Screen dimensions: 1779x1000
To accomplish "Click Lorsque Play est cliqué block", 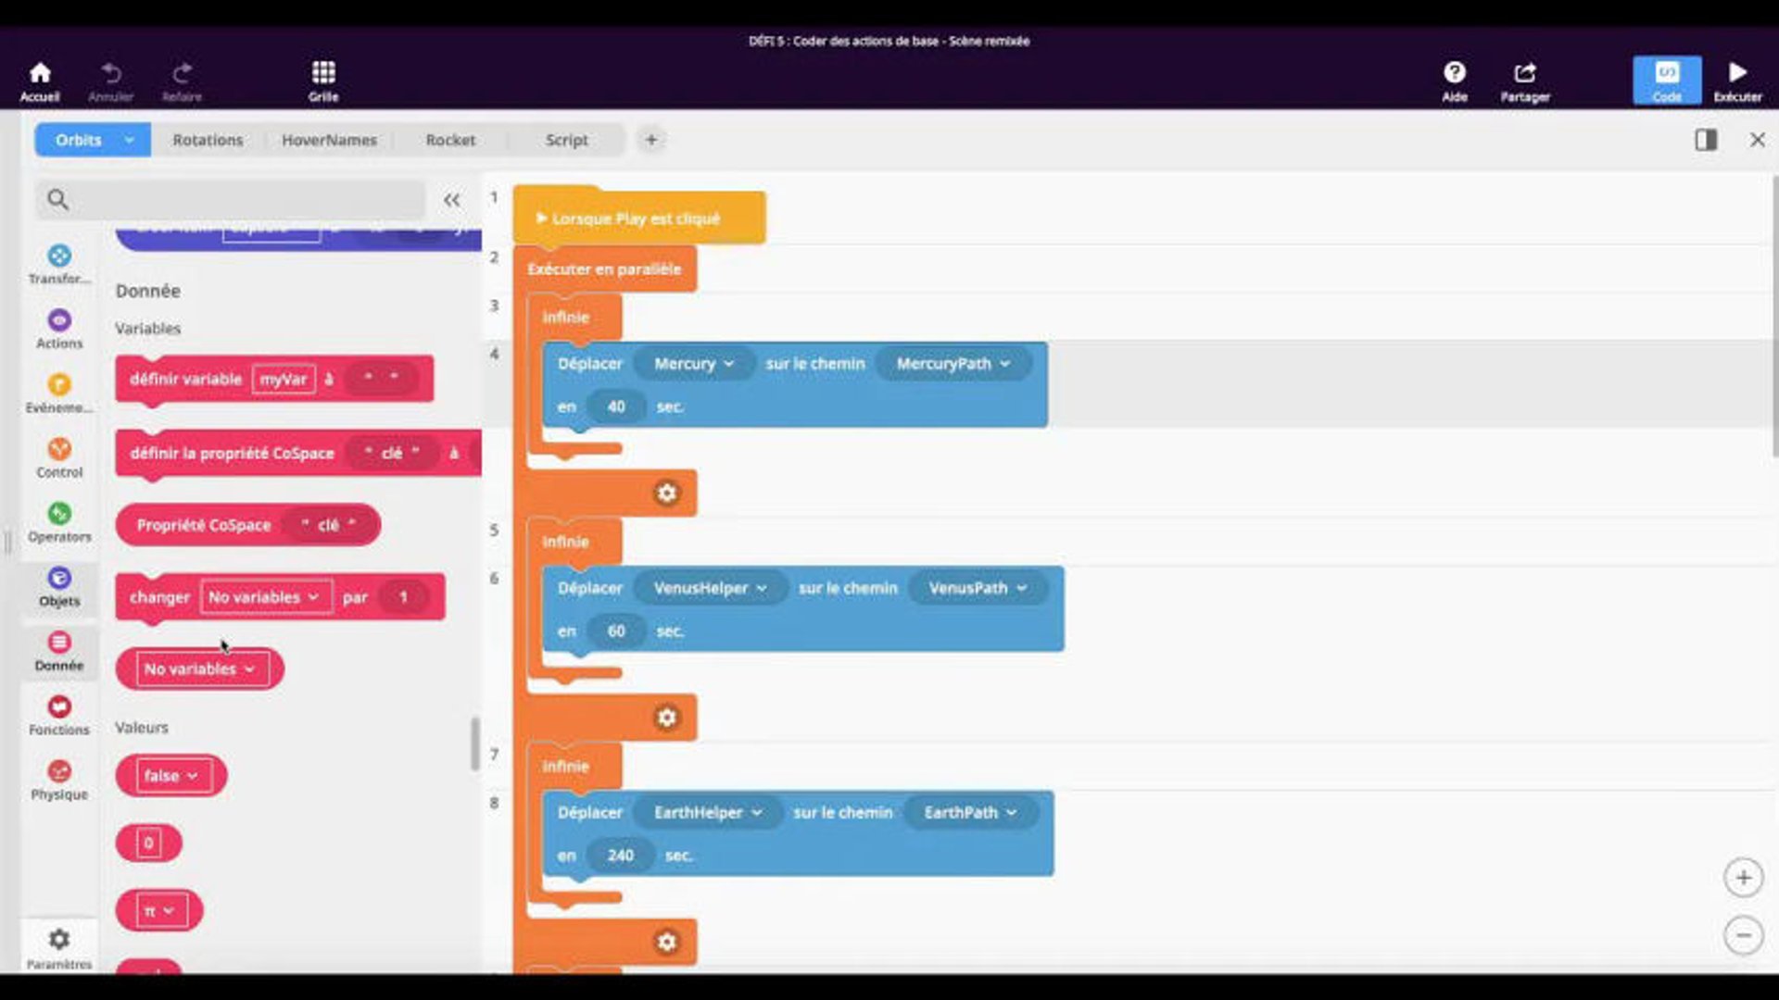I will pos(638,219).
